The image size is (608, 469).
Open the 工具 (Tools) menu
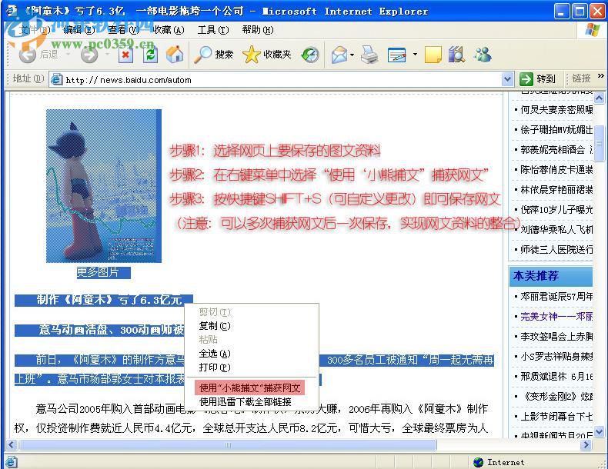[213, 30]
